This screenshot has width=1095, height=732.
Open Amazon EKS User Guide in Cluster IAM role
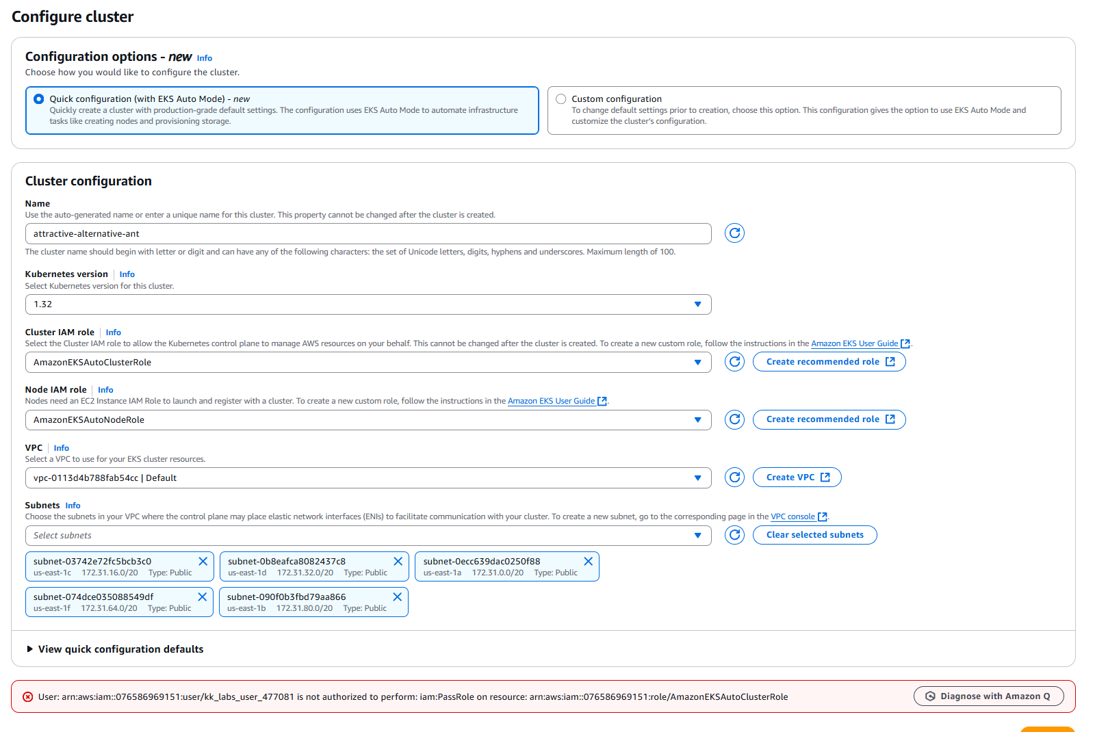(x=860, y=343)
